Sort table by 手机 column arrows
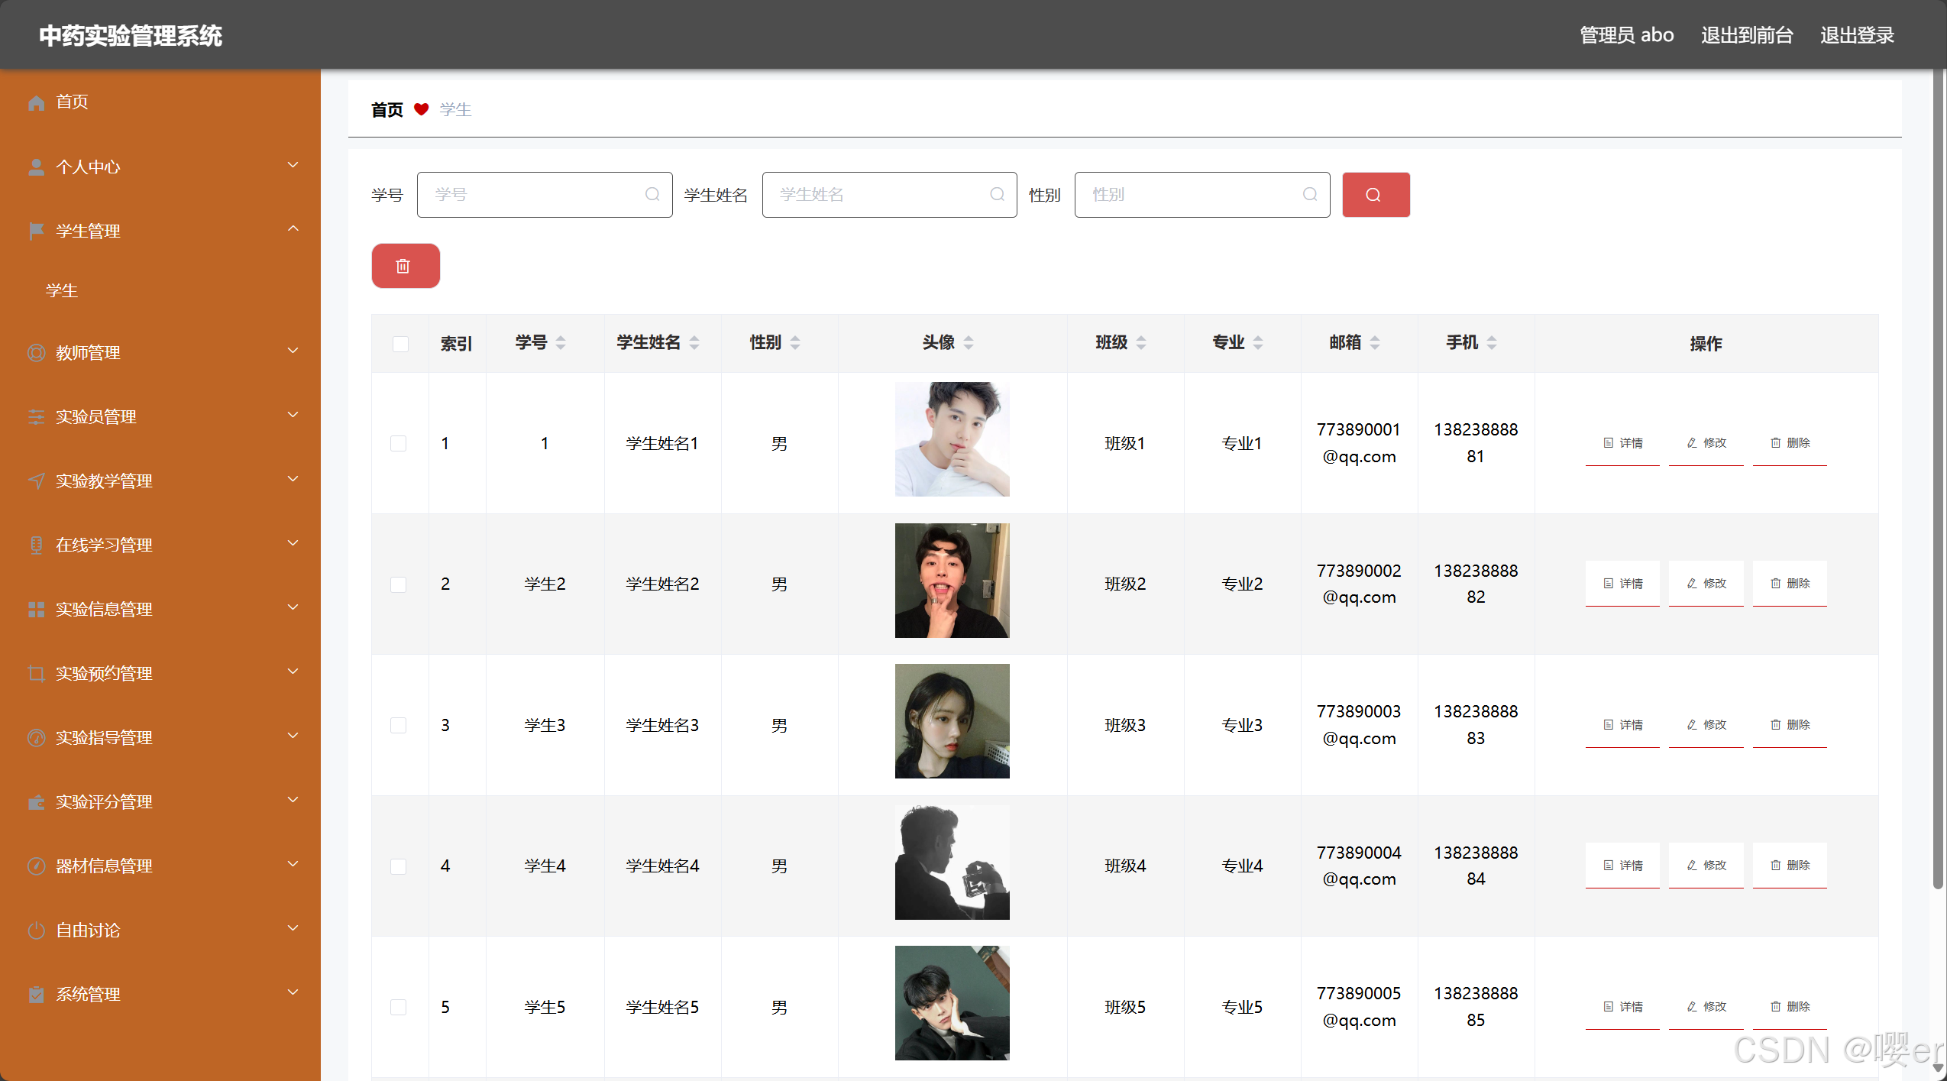Viewport: 1947px width, 1081px height. [x=1492, y=343]
